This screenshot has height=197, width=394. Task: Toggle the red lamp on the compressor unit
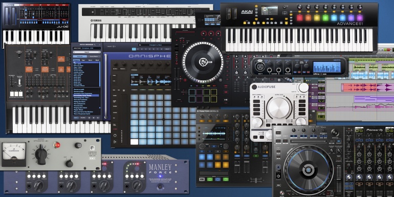coord(57,145)
